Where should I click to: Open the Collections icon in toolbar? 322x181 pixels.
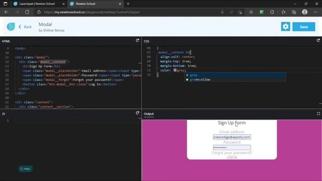coord(294,12)
